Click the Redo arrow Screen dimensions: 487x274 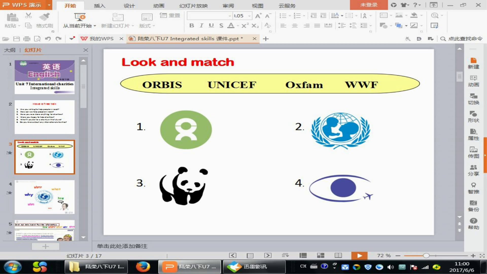(x=59, y=39)
